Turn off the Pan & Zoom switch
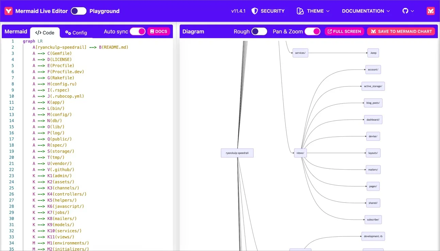The width and height of the screenshot is (440, 251). (x=312, y=32)
